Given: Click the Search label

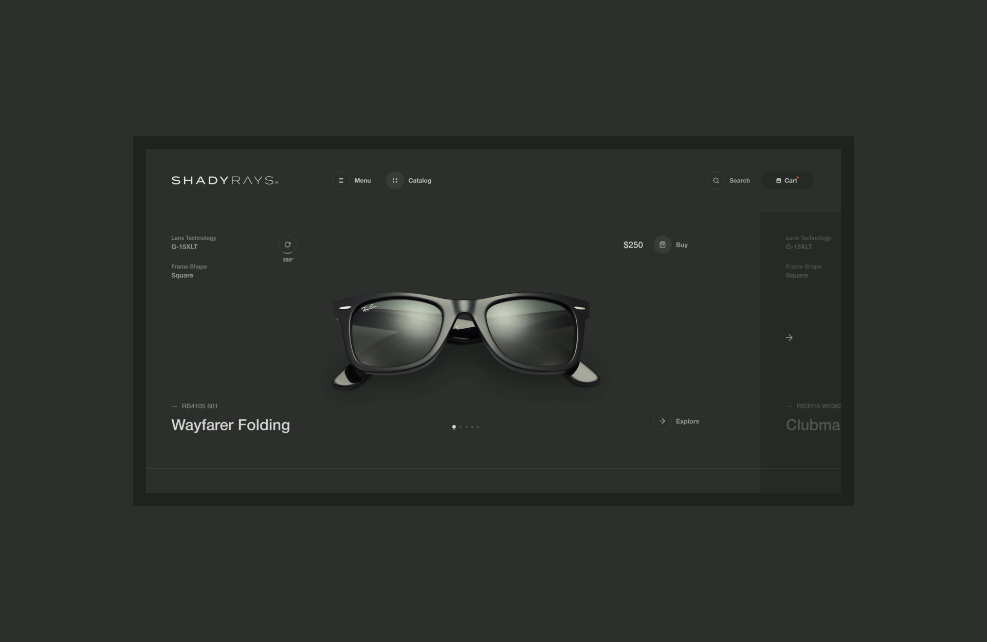Looking at the screenshot, I should (739, 180).
